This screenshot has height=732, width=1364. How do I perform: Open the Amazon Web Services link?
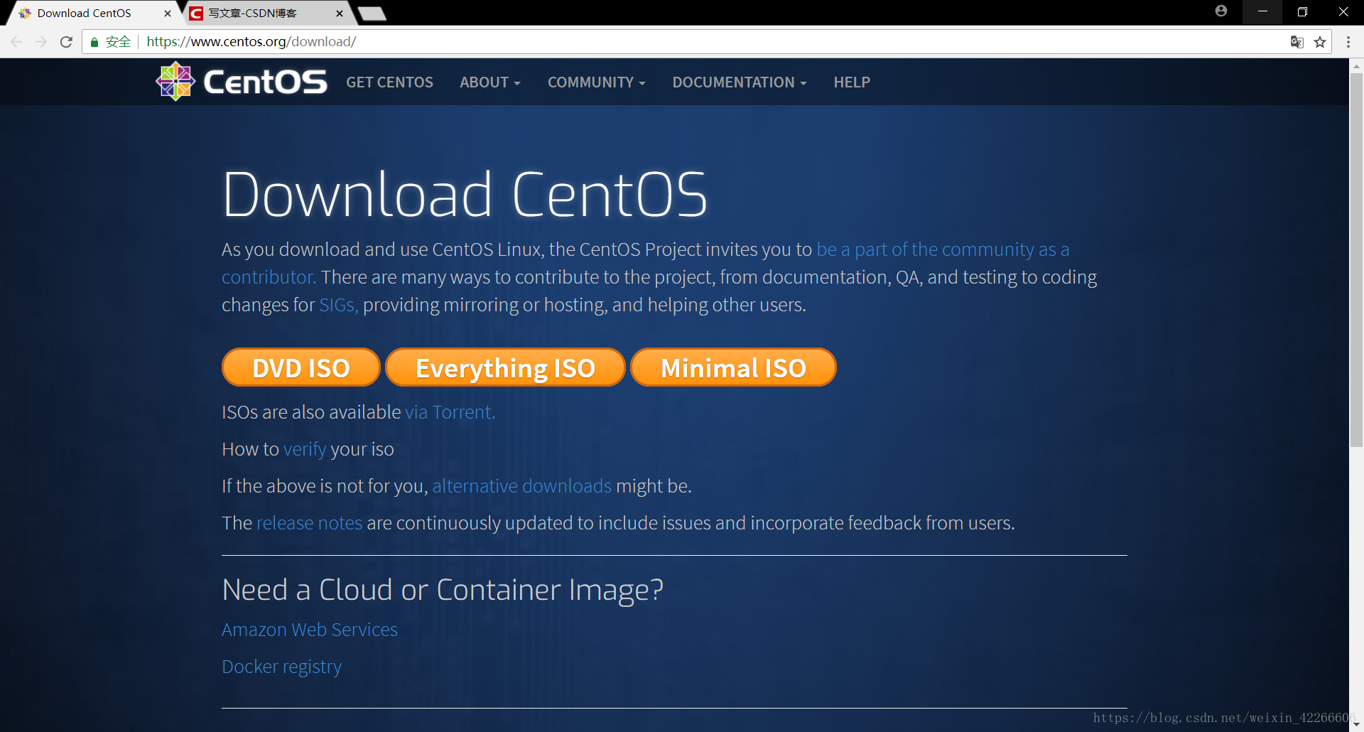[310, 630]
